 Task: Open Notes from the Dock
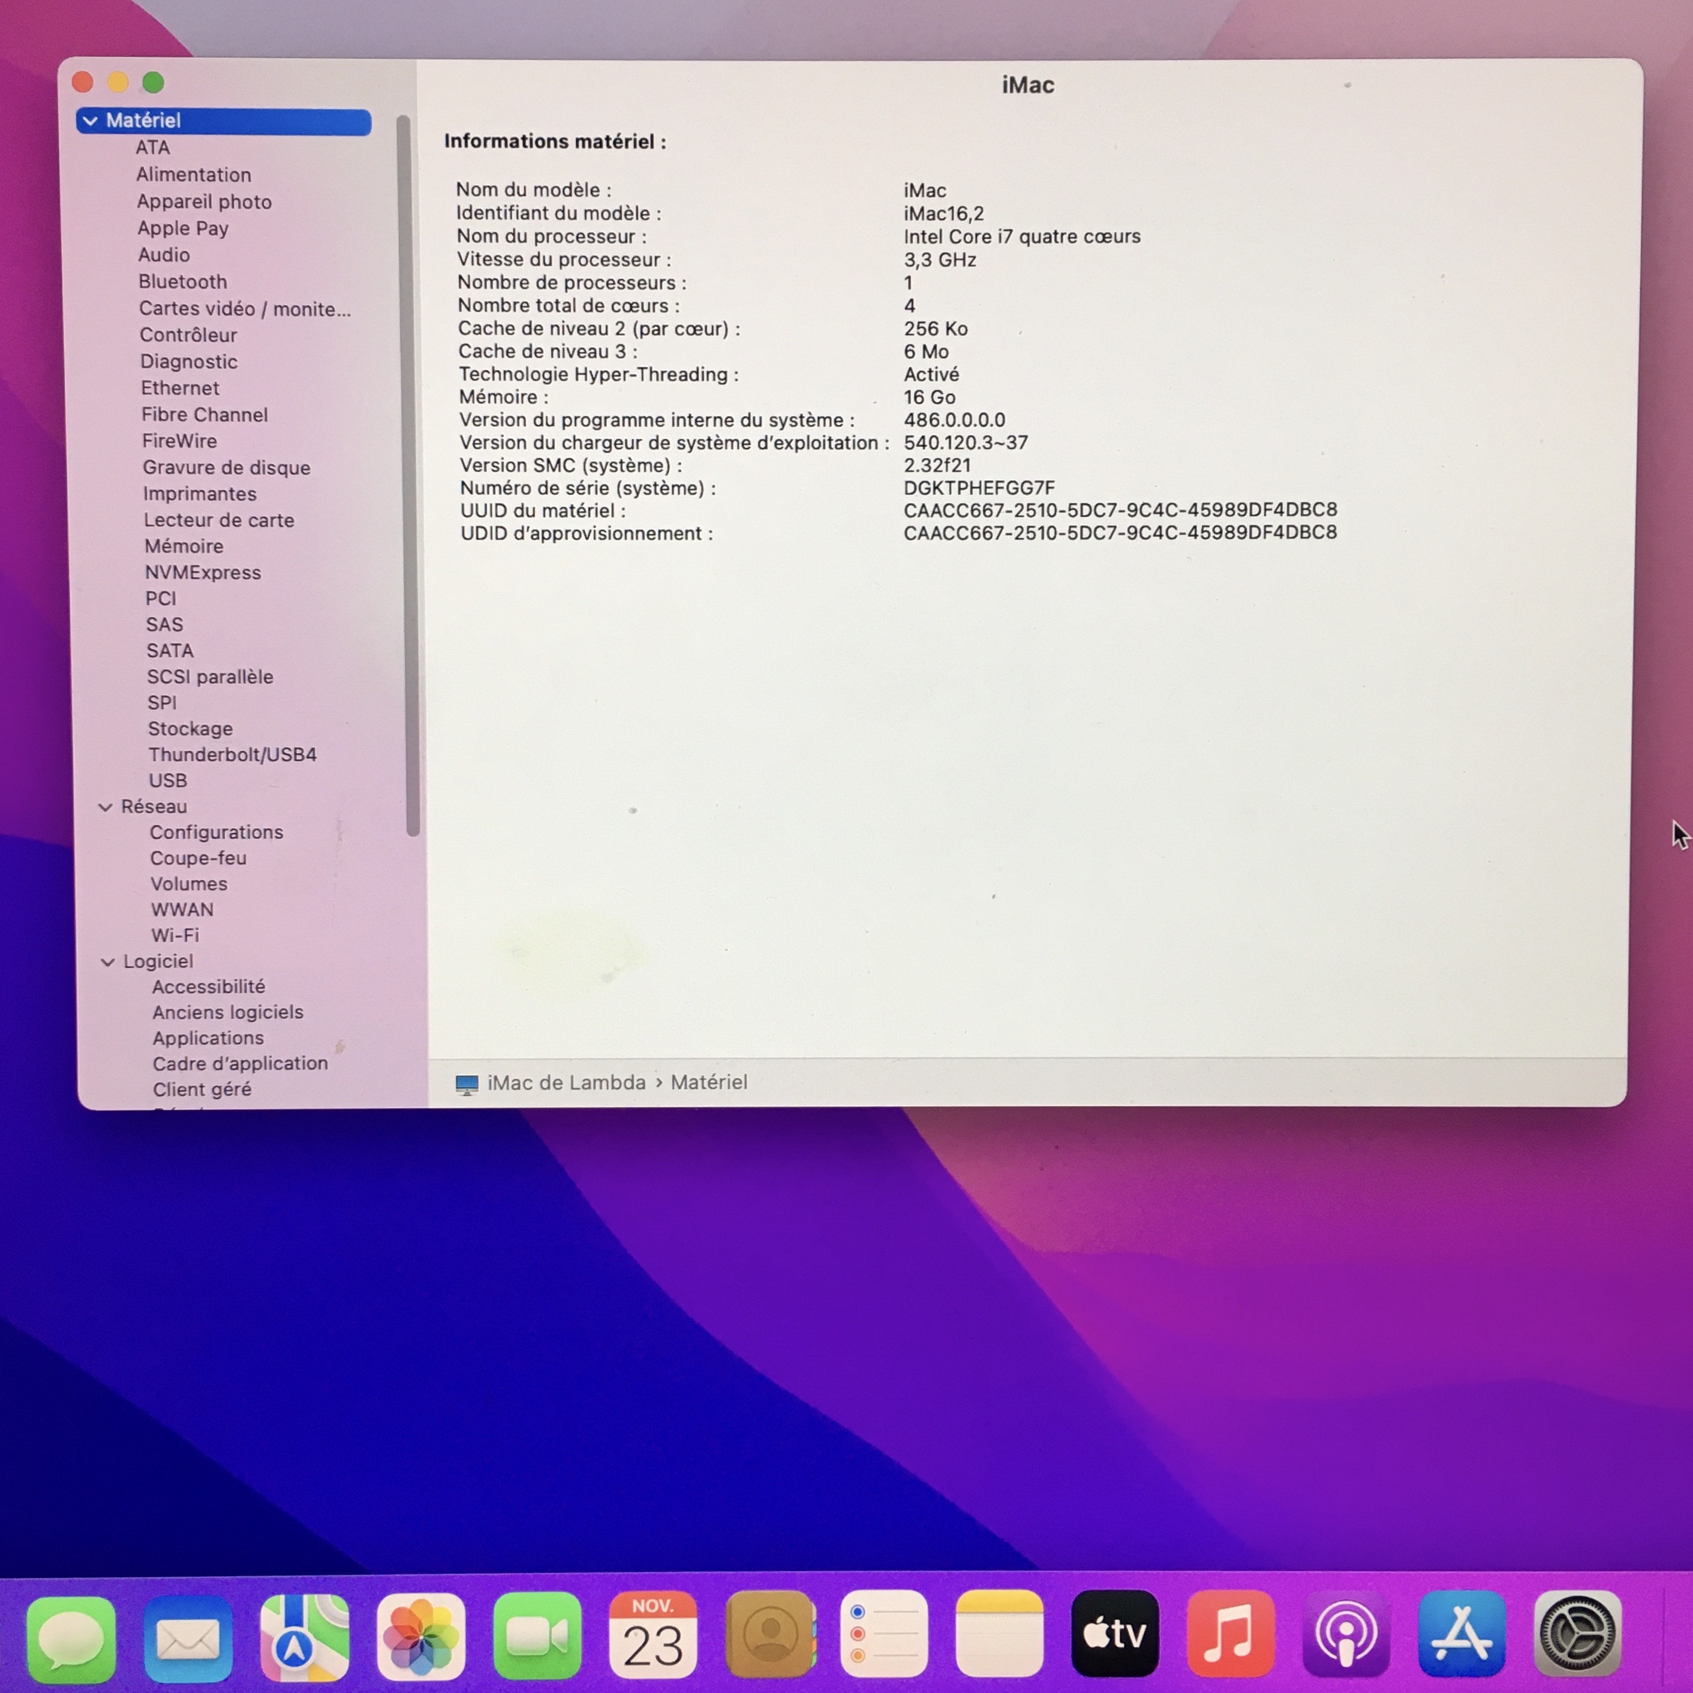point(1000,1634)
